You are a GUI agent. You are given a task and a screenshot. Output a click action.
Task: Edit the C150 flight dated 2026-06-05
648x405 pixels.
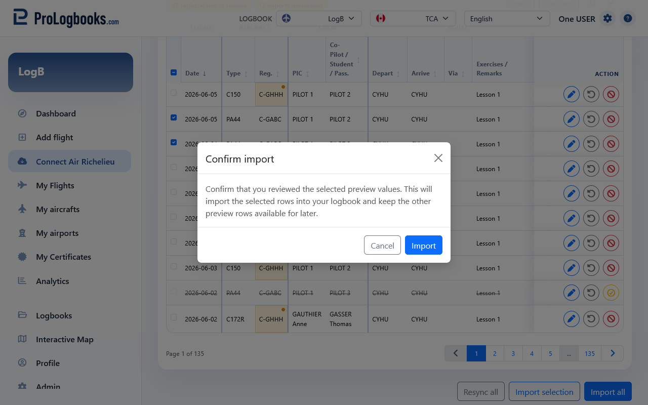coord(572,94)
